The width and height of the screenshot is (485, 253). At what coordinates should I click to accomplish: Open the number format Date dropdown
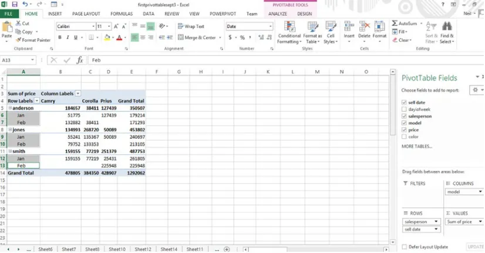tap(270, 26)
